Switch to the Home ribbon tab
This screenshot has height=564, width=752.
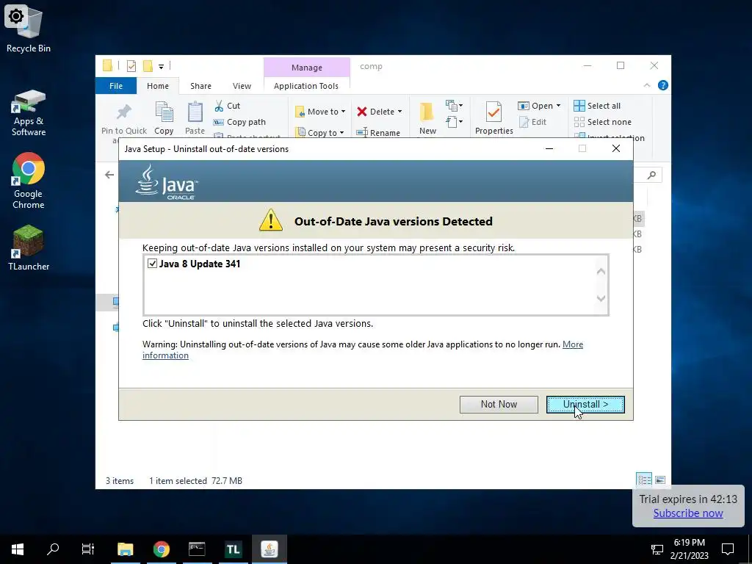pyautogui.click(x=158, y=86)
